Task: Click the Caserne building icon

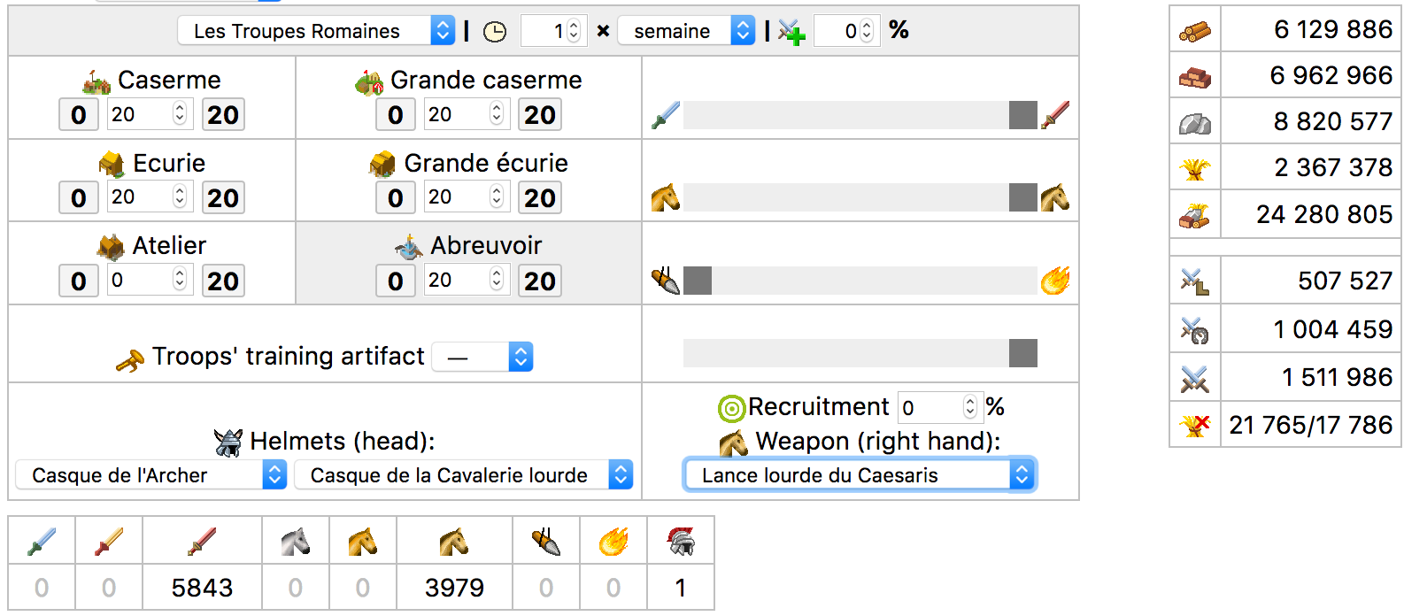Action: click(96, 82)
